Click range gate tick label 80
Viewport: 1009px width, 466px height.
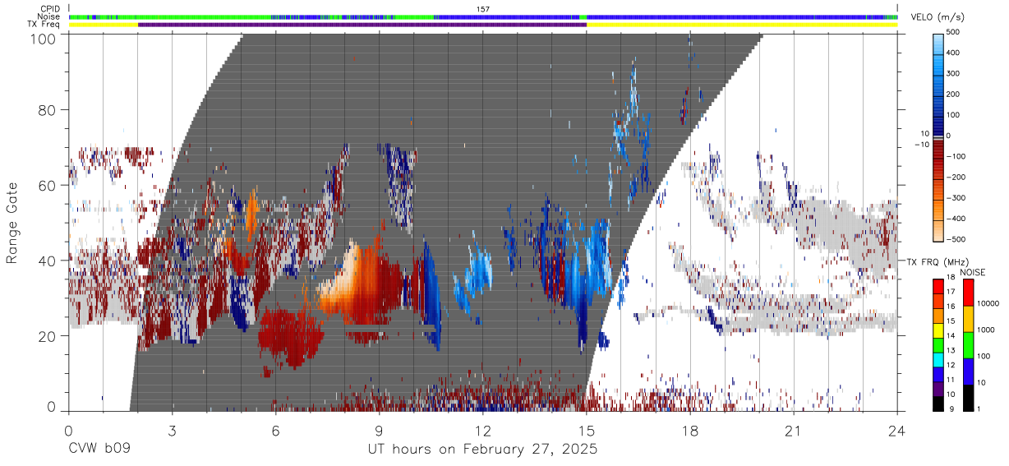[x=48, y=109]
